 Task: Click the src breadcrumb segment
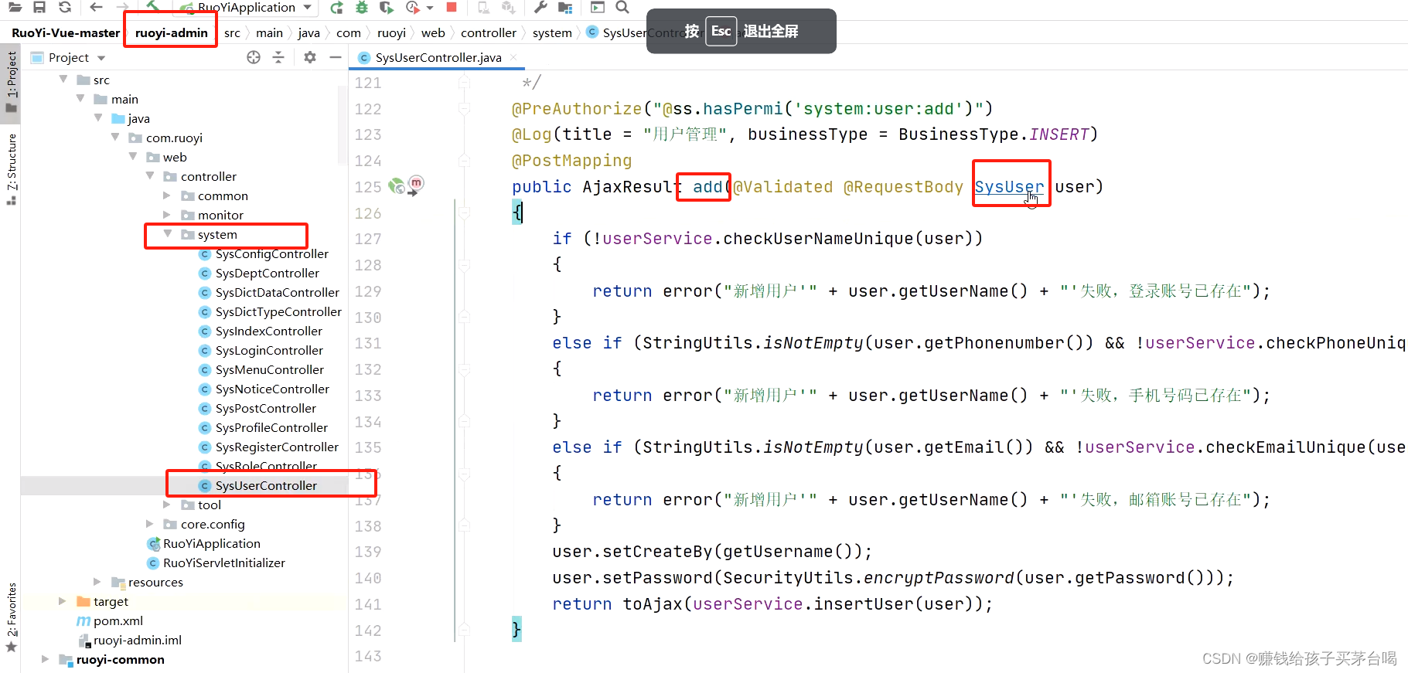click(232, 32)
